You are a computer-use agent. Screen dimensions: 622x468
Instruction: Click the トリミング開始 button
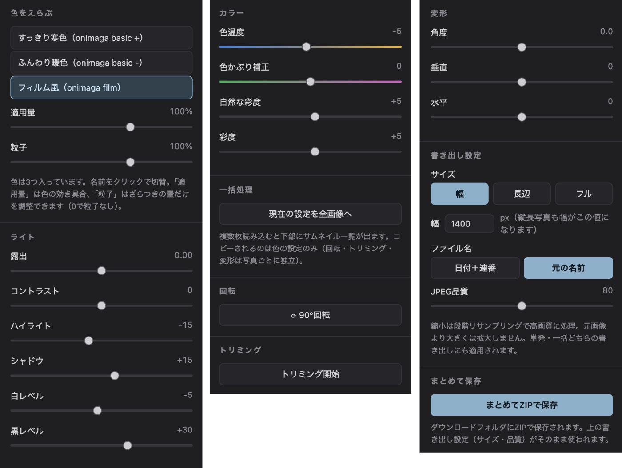click(310, 374)
